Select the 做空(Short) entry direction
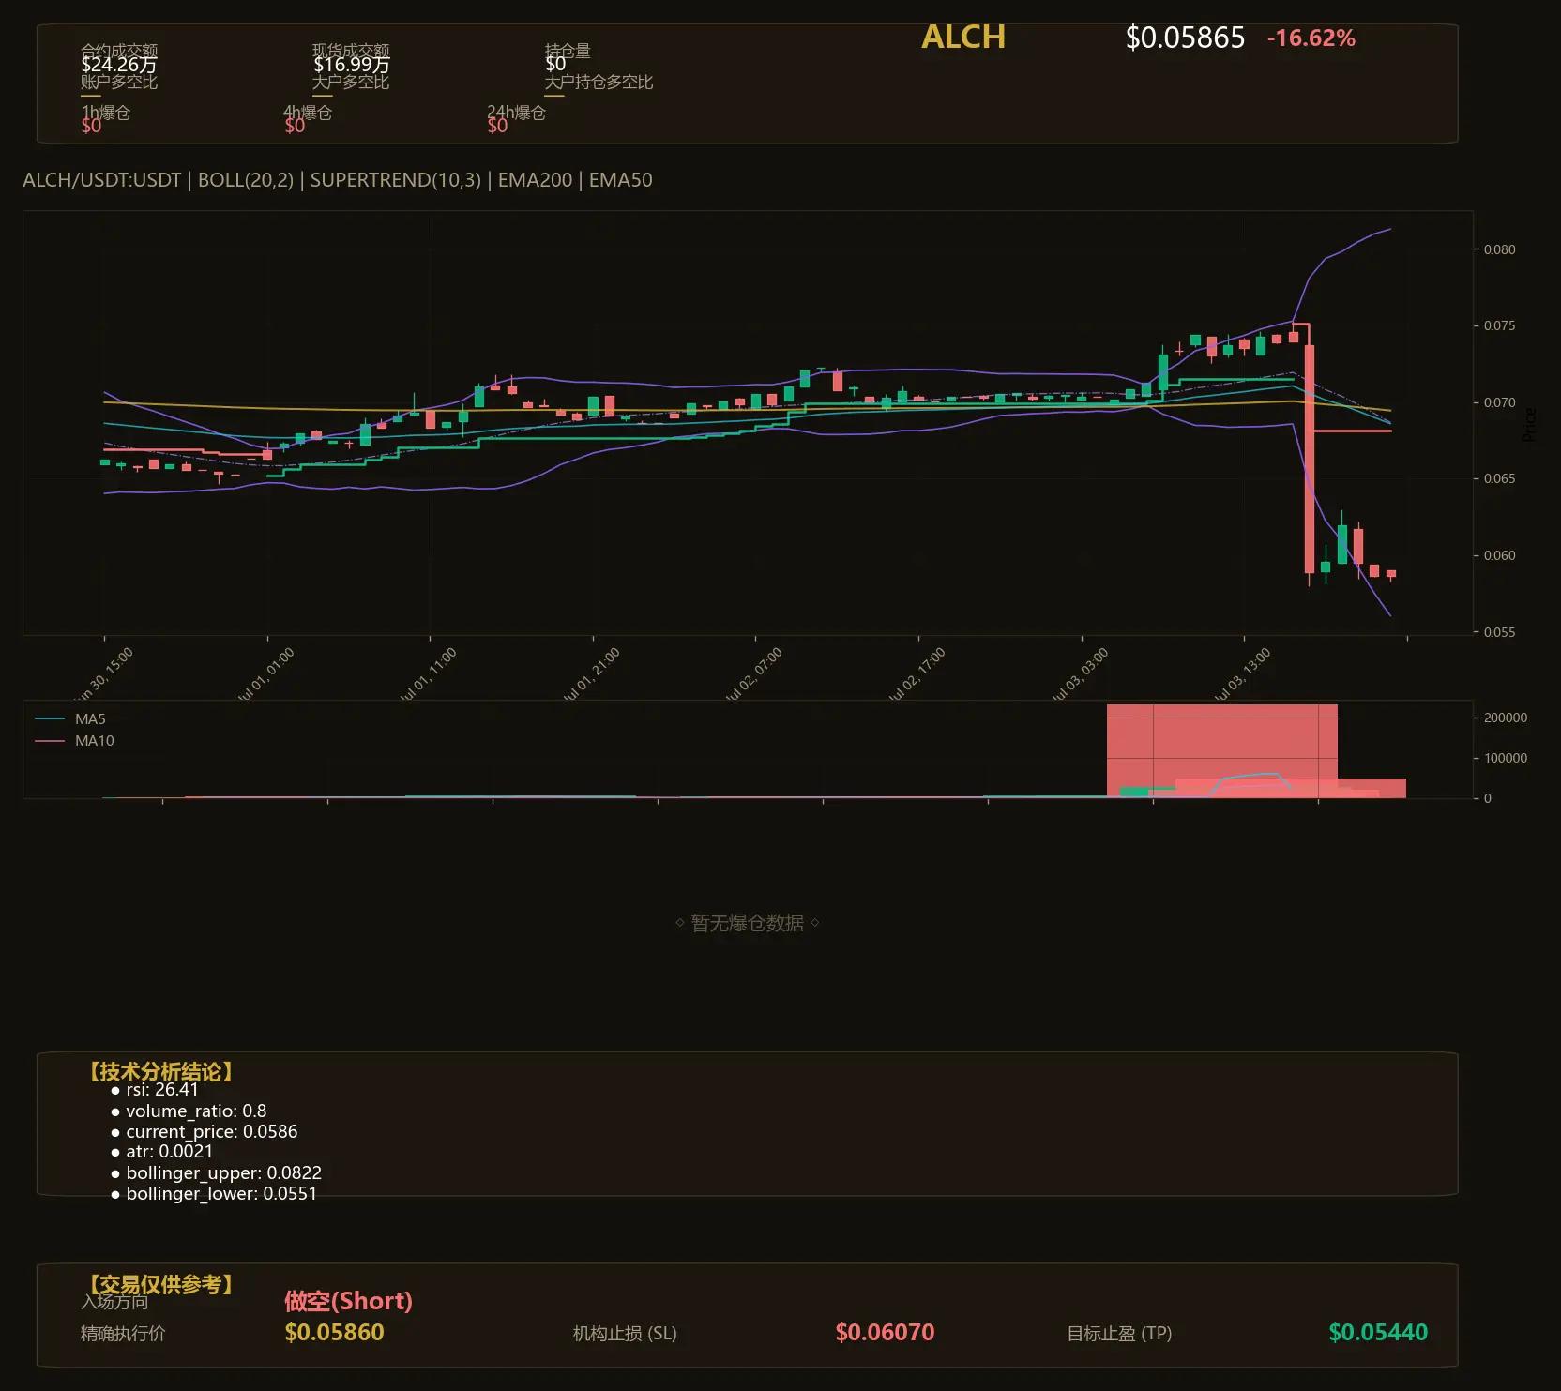The width and height of the screenshot is (1561, 1391). click(x=348, y=1301)
